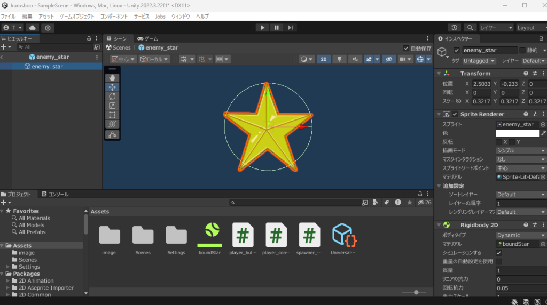Lock the Hierarchy panel

(89, 38)
